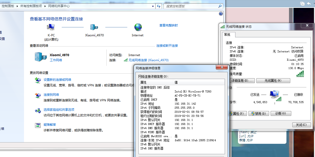Click the magnifier icon in the search box
This screenshot has height=157, width=315.
[x=220, y=6]
